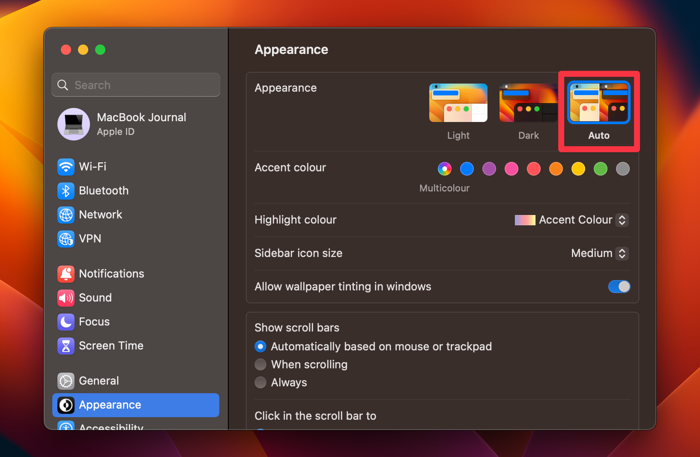700x457 pixels.
Task: Open the Highlight colour dropdown
Action: point(622,220)
